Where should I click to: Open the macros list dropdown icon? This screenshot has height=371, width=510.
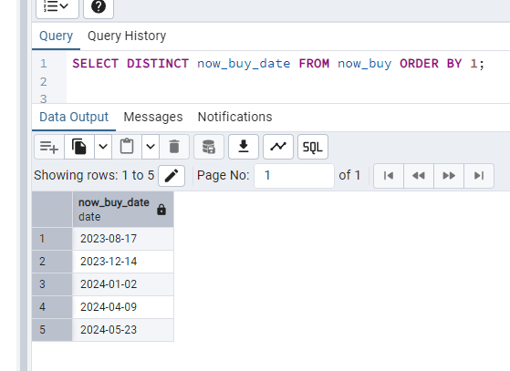pos(57,6)
